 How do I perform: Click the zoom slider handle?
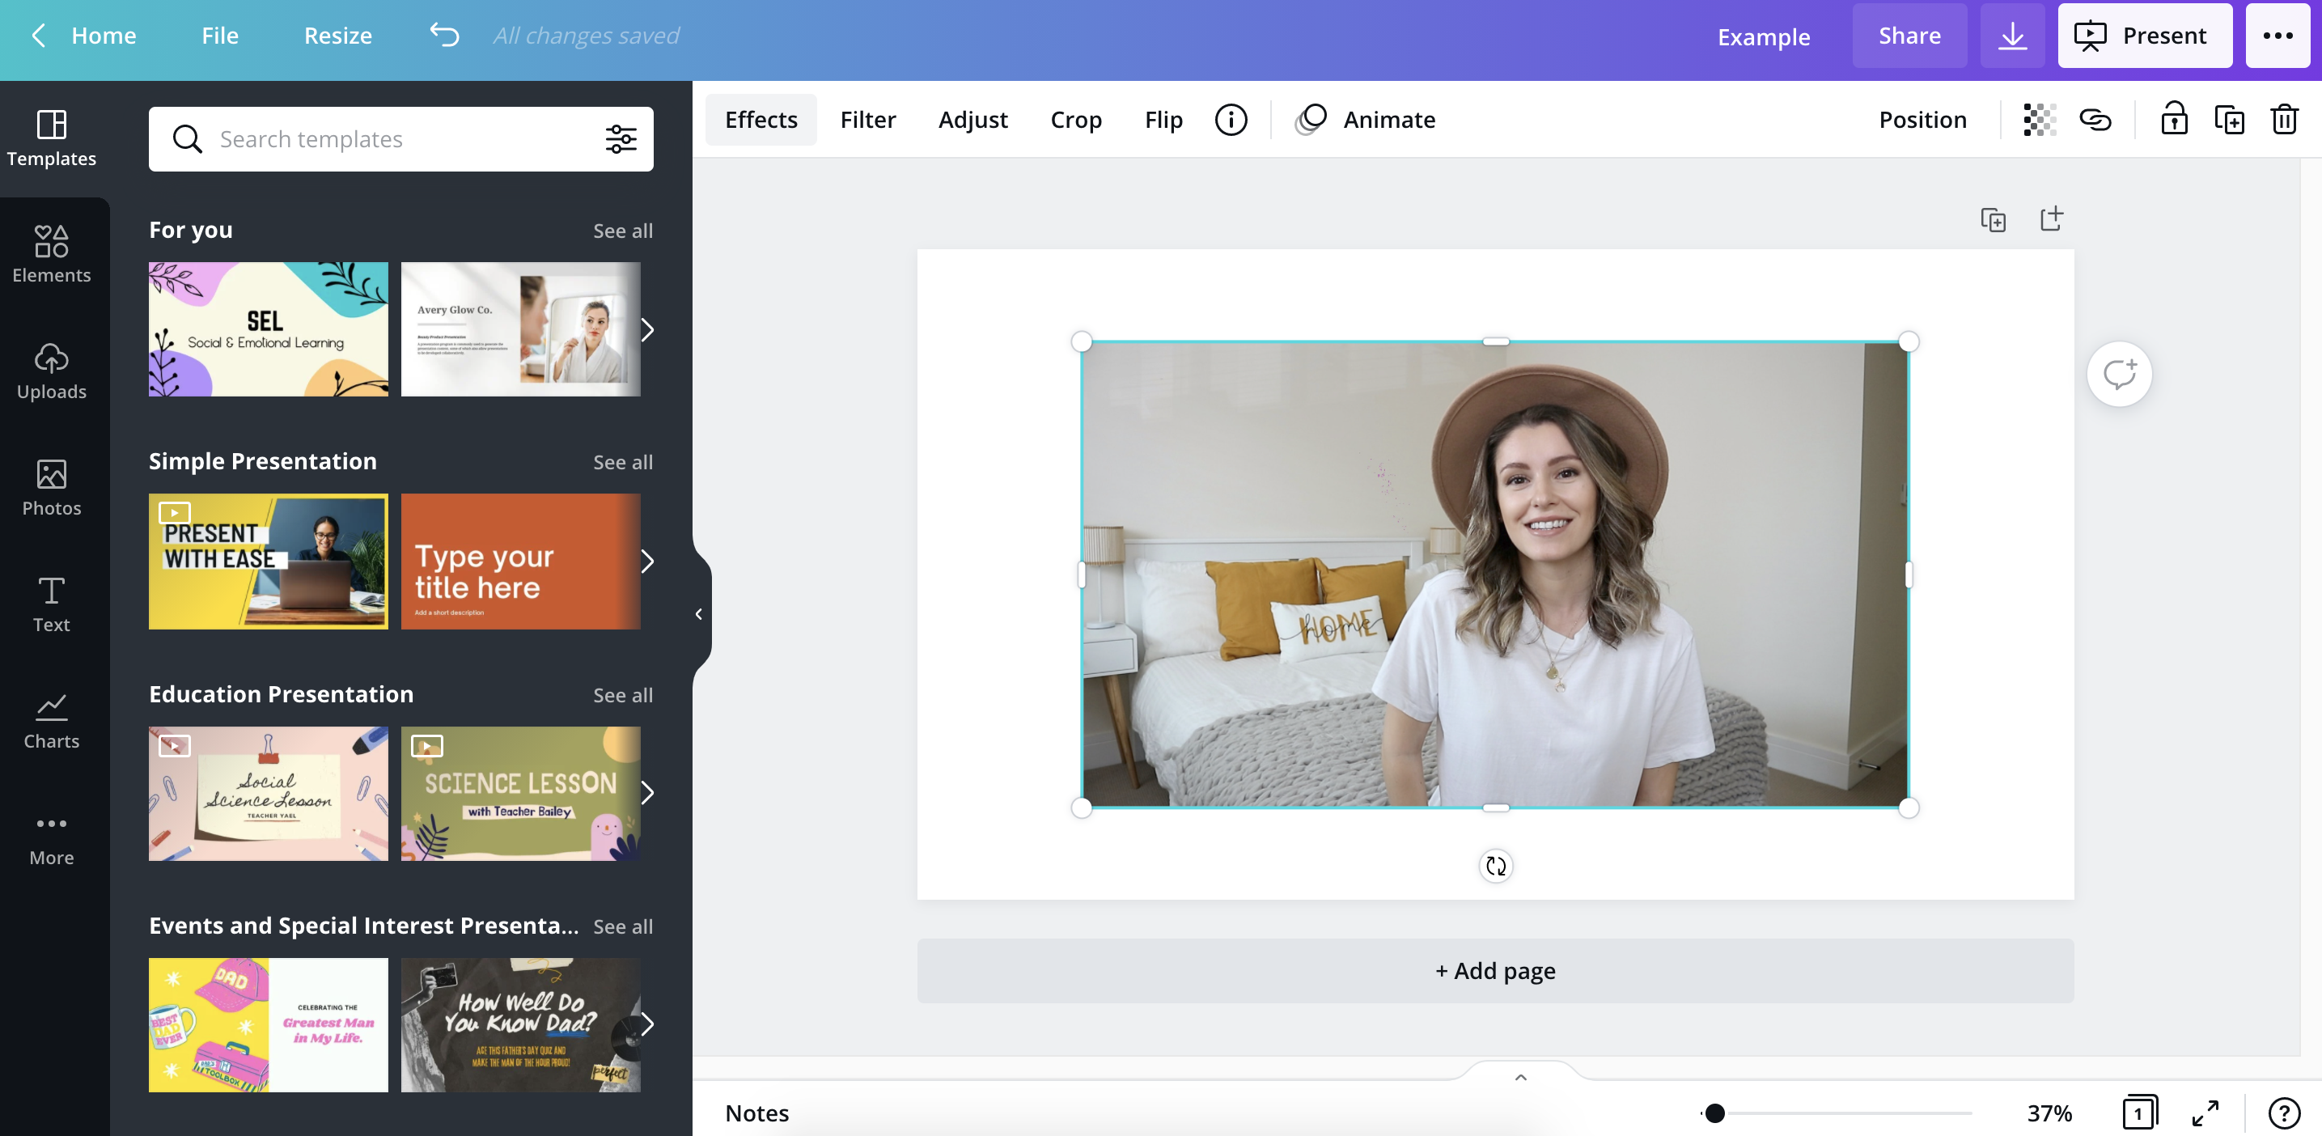click(1714, 1113)
